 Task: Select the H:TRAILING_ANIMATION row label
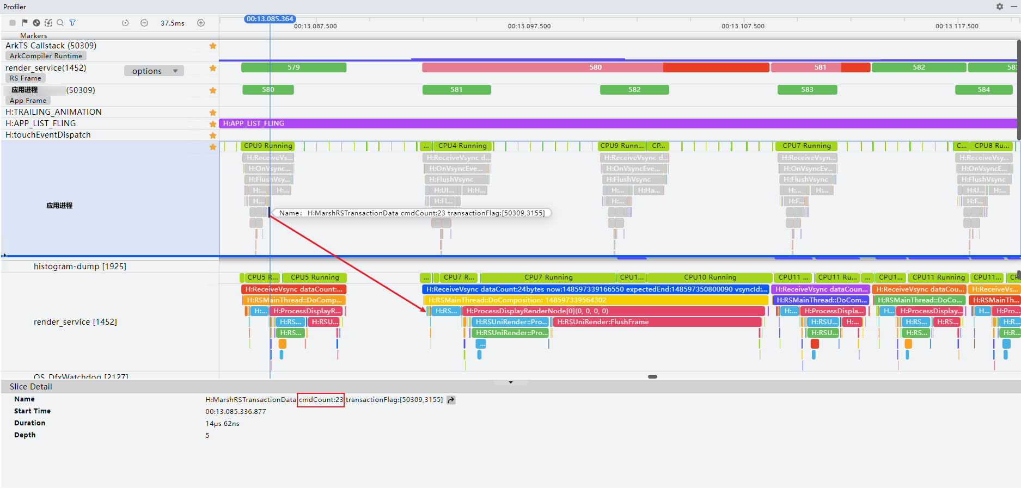pyautogui.click(x=53, y=112)
